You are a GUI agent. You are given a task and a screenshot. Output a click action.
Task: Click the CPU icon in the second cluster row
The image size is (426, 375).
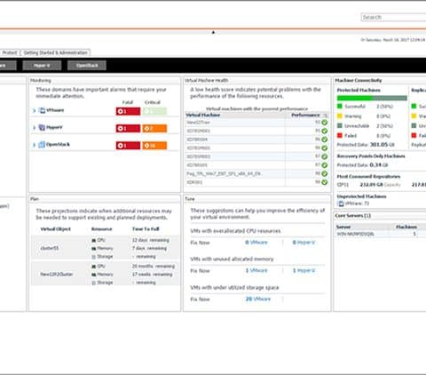point(94,267)
